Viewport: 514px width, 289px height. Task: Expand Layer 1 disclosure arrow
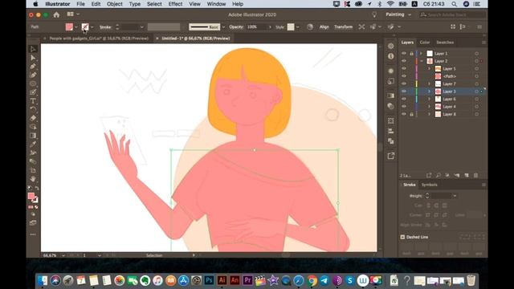coord(421,54)
